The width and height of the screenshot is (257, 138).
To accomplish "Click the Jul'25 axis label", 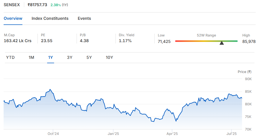I will click(x=232, y=134).
